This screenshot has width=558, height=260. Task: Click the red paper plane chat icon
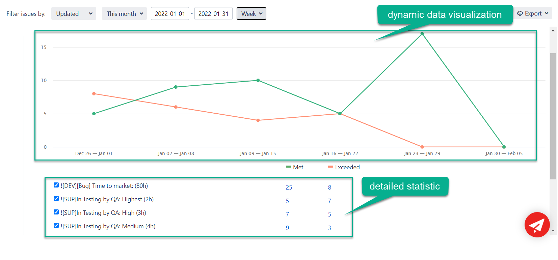coord(537,225)
